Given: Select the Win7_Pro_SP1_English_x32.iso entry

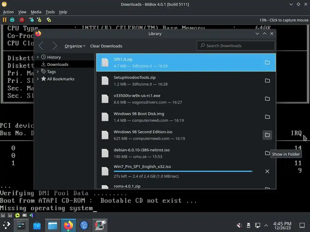Looking at the screenshot, I should tap(186, 171).
